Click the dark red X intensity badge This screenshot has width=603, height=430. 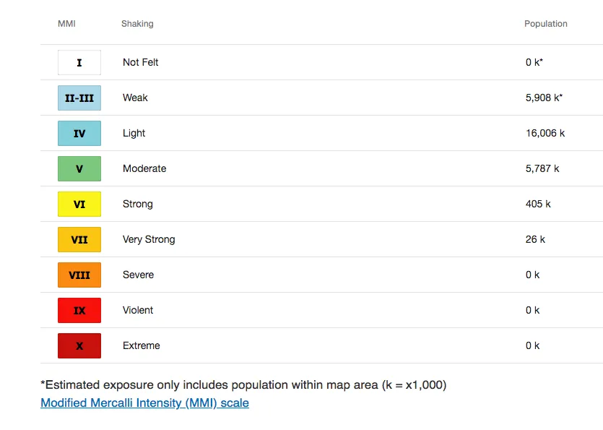tap(79, 345)
